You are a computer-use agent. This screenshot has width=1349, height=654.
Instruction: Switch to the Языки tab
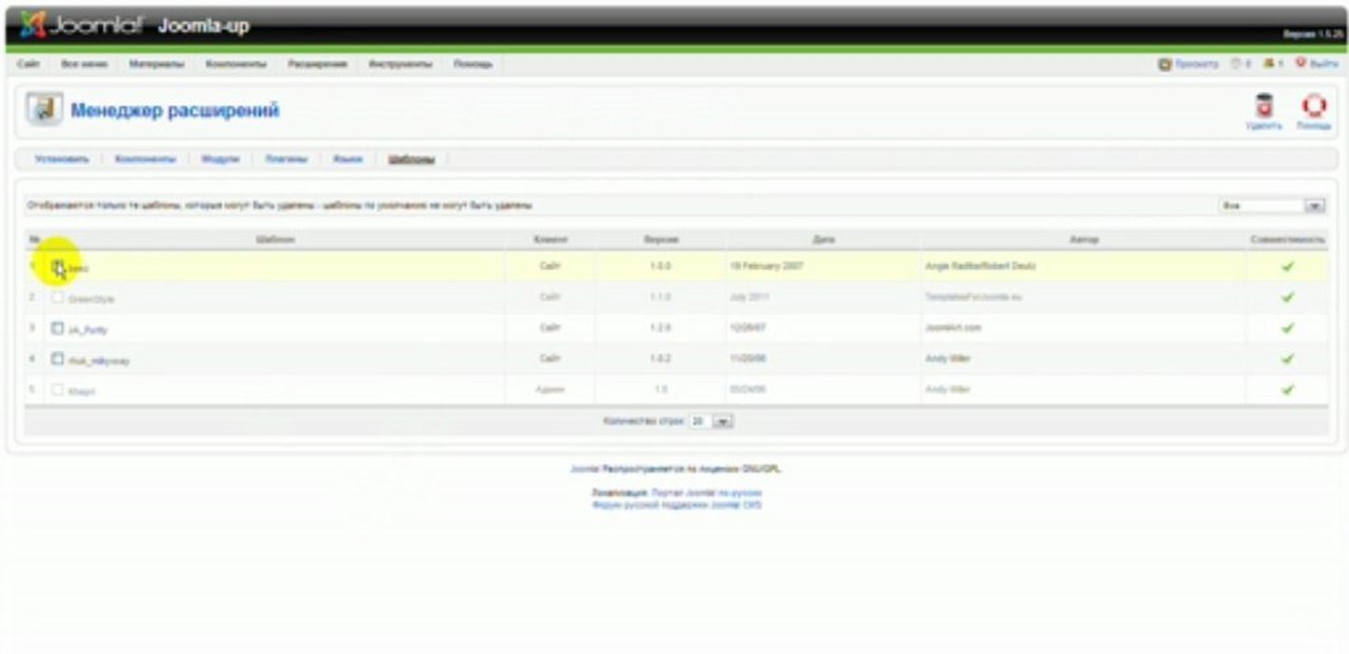point(348,159)
